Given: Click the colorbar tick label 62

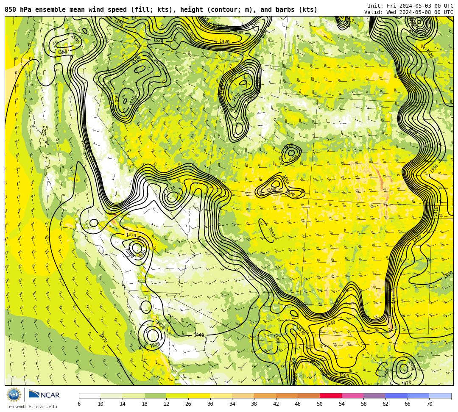Looking at the screenshot, I should tap(385, 404).
